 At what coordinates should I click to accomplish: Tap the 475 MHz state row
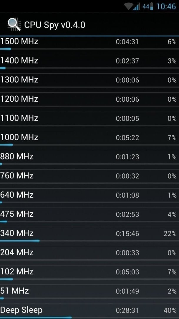point(89,216)
